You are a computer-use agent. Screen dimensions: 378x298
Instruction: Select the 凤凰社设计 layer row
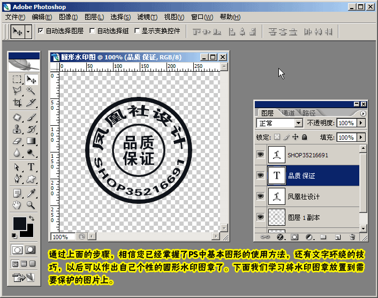313,196
